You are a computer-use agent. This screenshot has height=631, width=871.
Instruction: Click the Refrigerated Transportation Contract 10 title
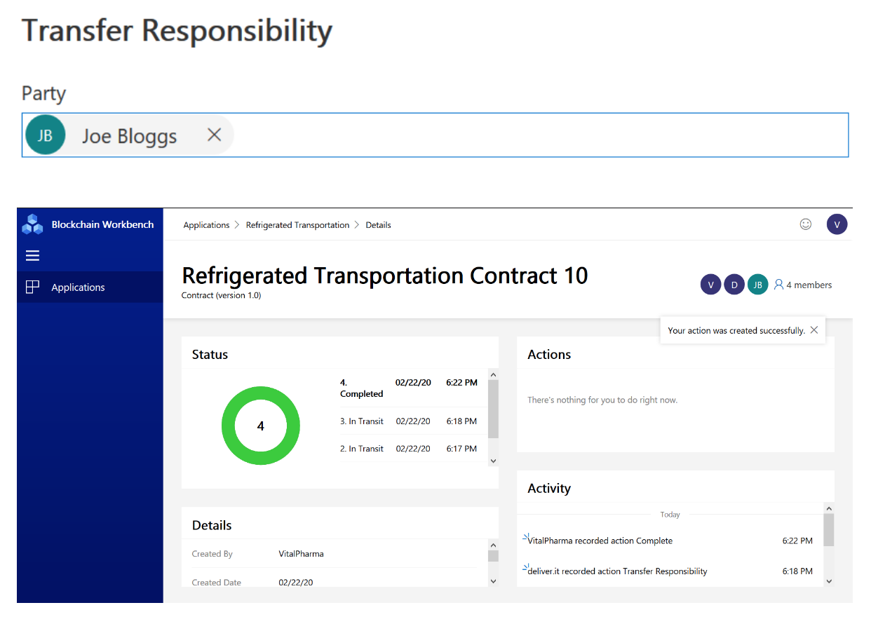tap(384, 276)
